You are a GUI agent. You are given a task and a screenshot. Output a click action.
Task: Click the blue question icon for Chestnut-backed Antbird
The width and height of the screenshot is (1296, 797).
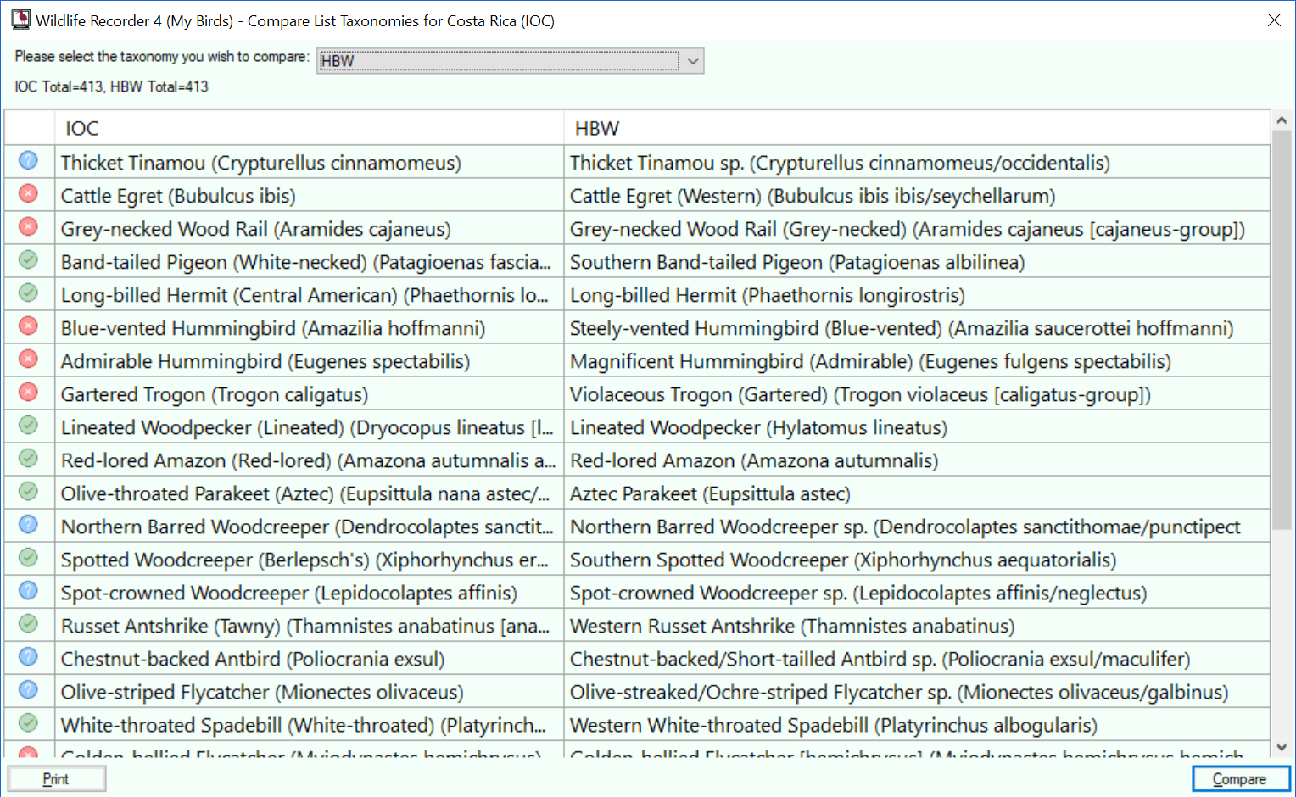click(28, 656)
